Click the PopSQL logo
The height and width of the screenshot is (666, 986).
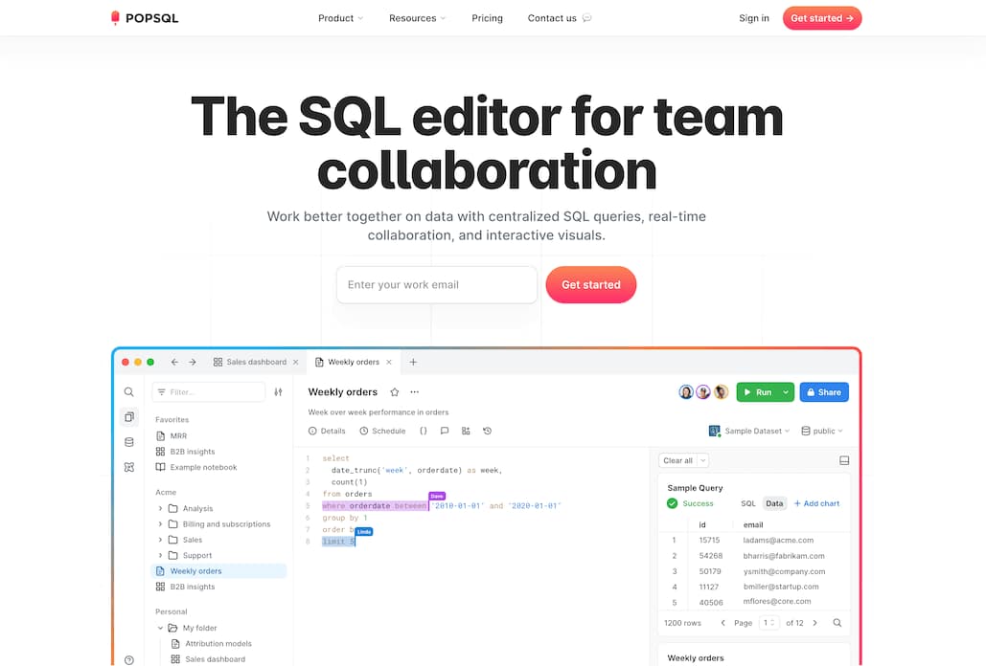pyautogui.click(x=144, y=18)
